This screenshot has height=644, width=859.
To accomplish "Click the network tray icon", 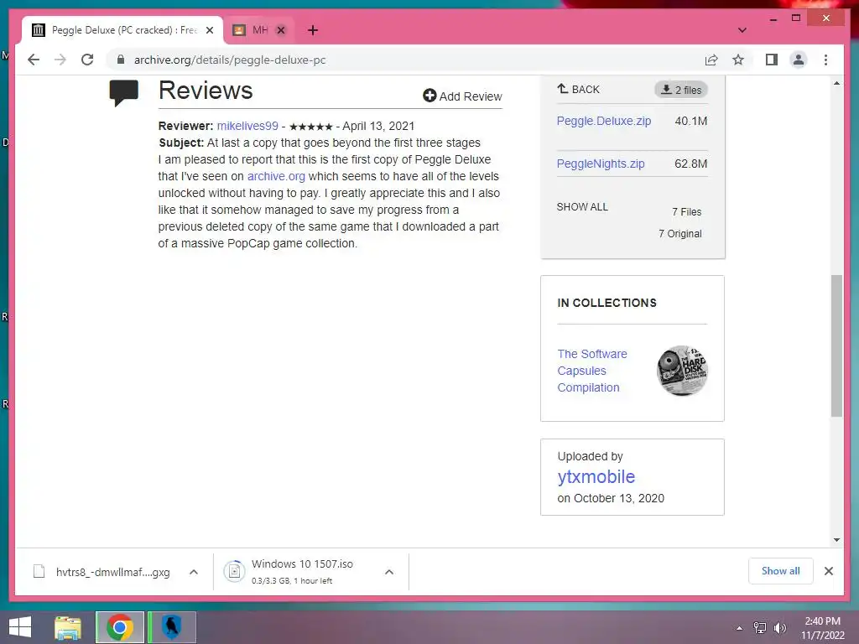I will [760, 628].
